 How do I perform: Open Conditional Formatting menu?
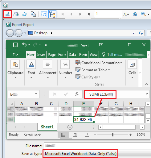pyautogui.click(x=99, y=63)
